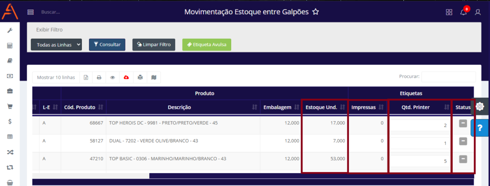Click the Procurar search field
The image size is (490, 186).
click(448, 77)
